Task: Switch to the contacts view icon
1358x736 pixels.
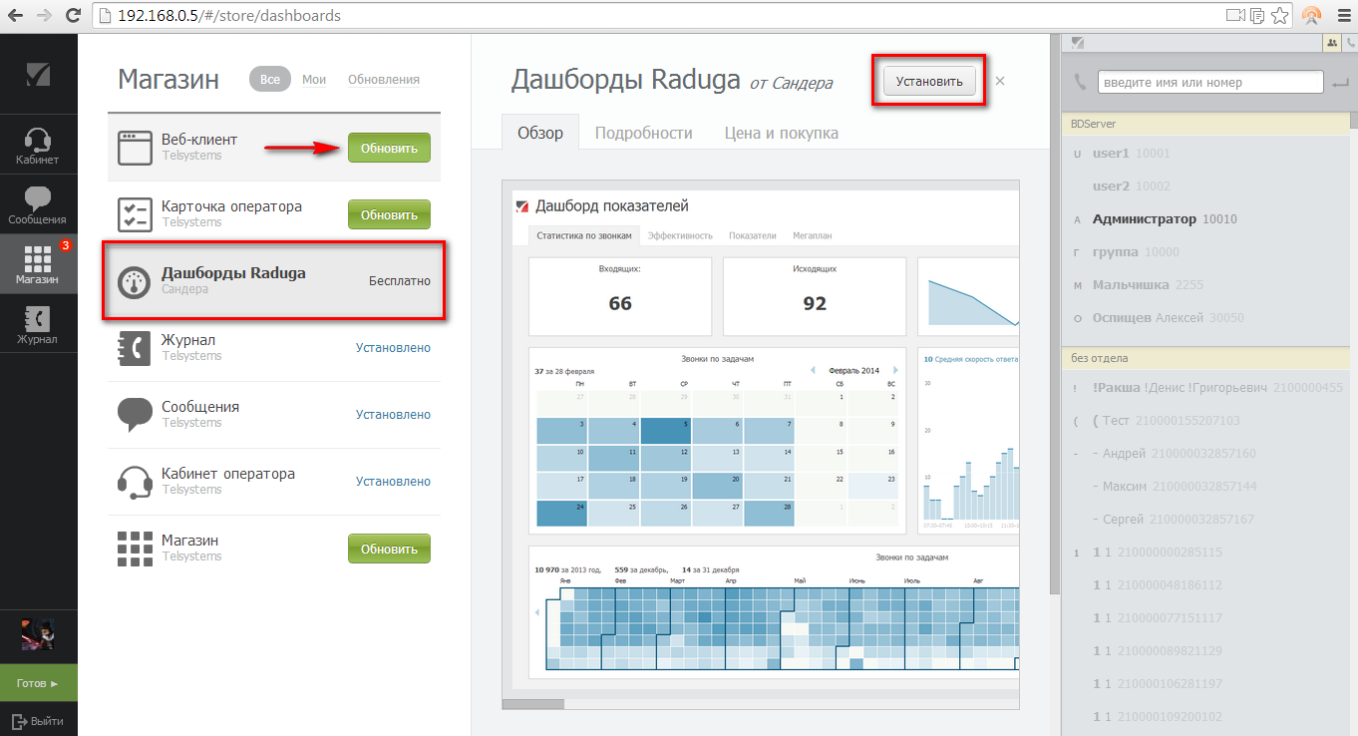Action: (x=1332, y=43)
